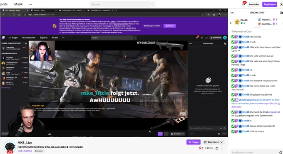Open the Just Chatting category link
This screenshot has height=154, width=283.
point(25,151)
